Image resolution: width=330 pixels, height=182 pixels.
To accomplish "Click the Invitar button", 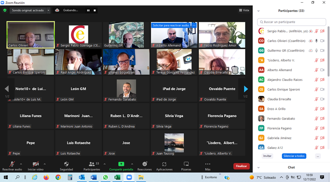I will [x=267, y=156].
